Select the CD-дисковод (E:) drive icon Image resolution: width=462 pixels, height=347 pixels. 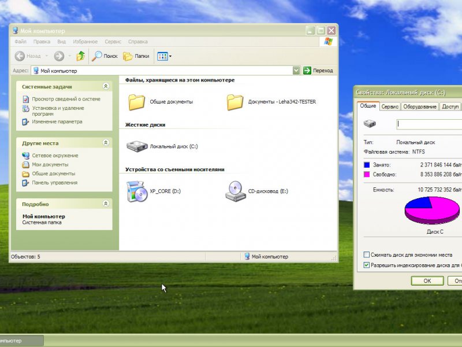236,191
